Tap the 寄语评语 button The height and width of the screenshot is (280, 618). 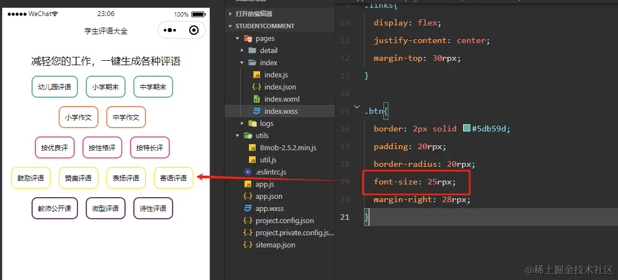(173, 178)
